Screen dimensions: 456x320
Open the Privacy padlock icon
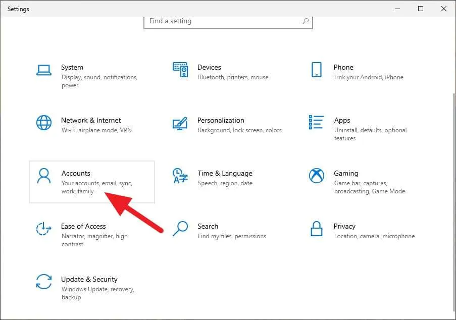(317, 229)
